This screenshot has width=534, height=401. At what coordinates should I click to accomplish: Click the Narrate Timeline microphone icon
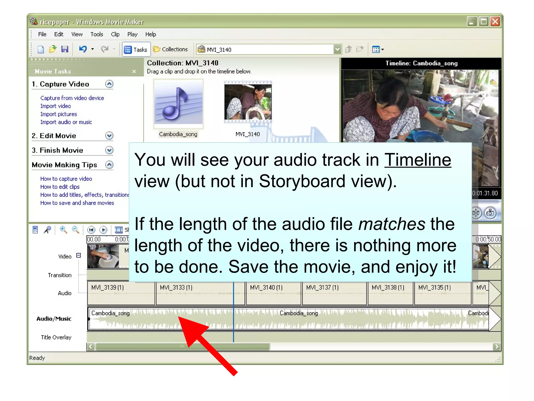coord(47,230)
